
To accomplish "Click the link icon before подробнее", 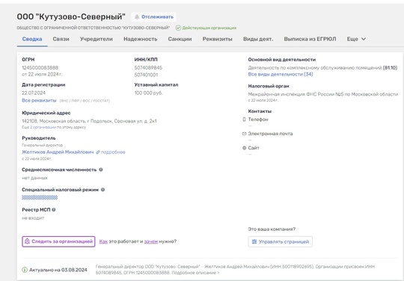I will point(98,152).
